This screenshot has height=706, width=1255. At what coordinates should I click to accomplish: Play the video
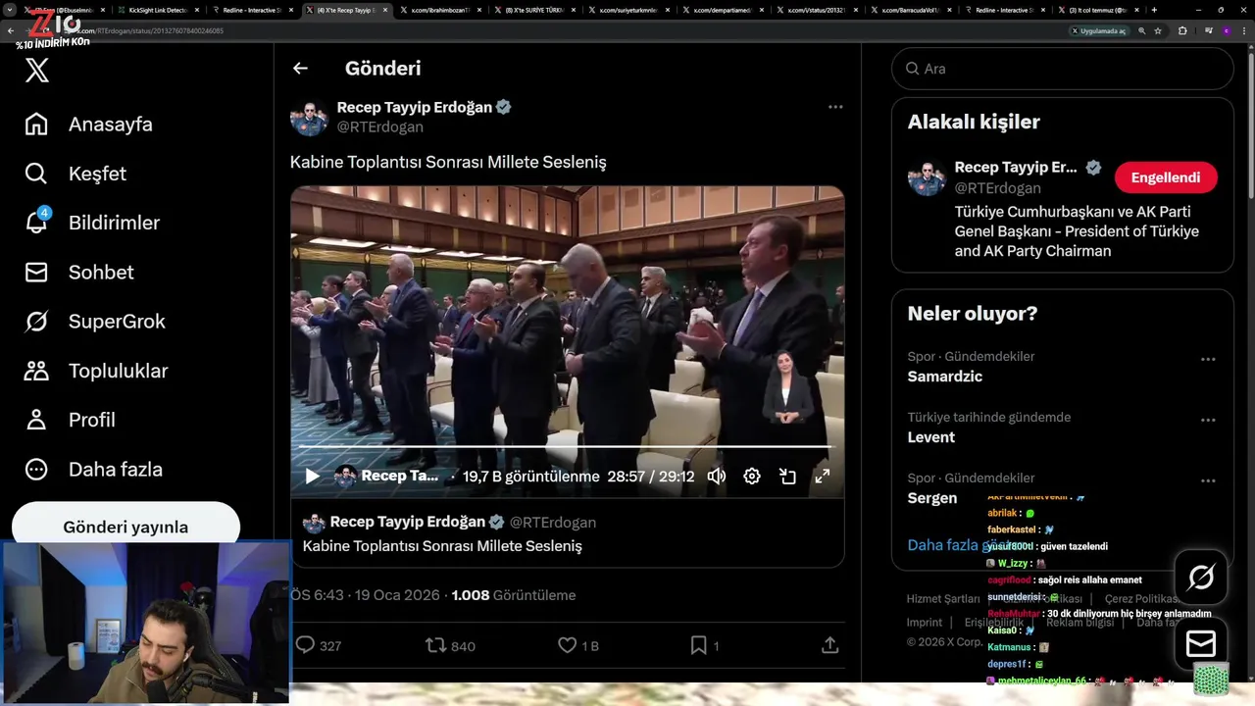pos(312,476)
